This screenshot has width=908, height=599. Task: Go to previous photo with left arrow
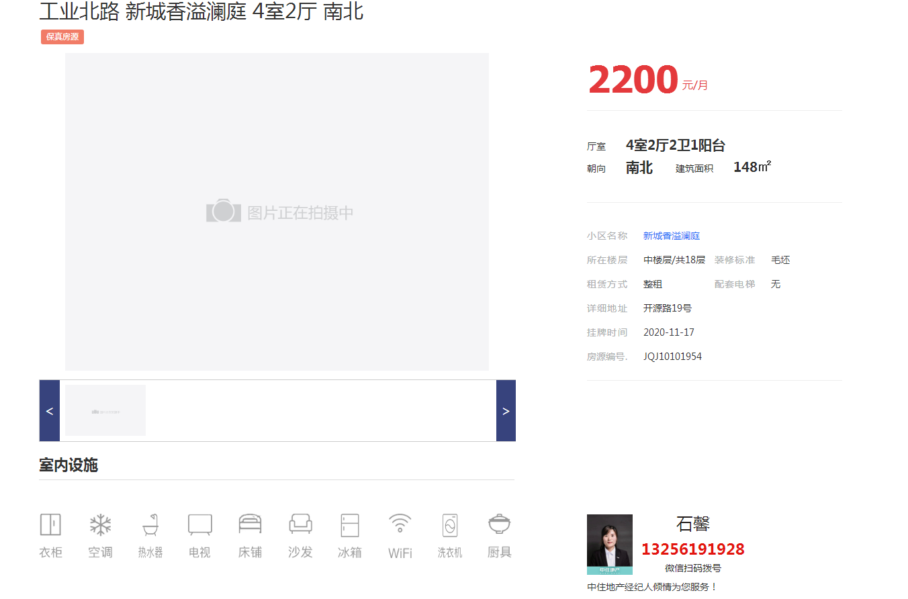pos(50,411)
